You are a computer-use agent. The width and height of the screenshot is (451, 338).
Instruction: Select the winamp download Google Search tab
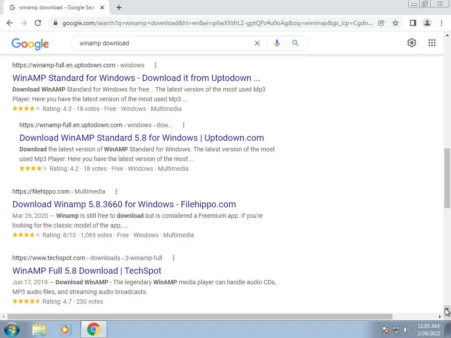point(56,7)
